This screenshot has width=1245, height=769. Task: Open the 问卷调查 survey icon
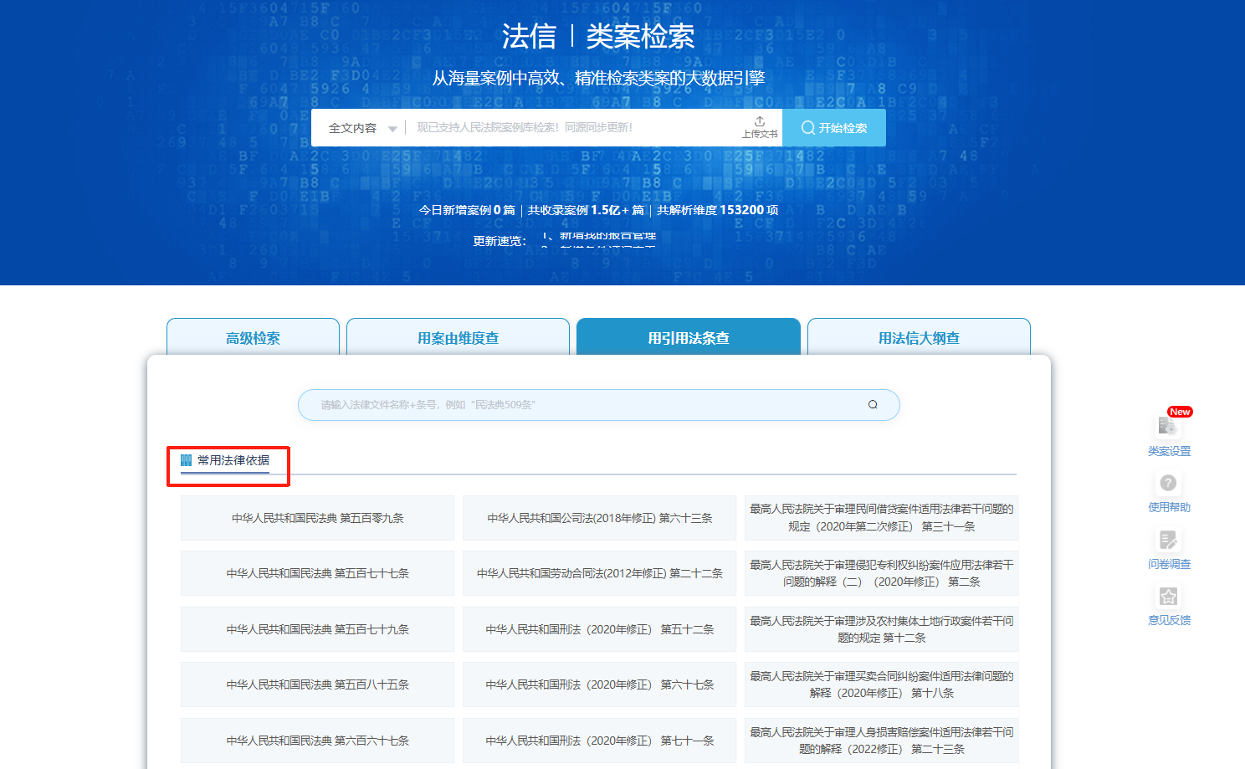[x=1169, y=540]
